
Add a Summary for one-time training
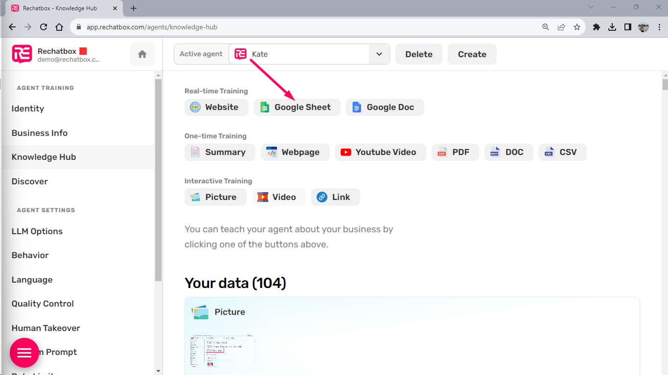[x=220, y=152]
